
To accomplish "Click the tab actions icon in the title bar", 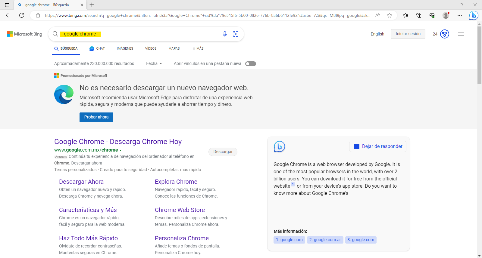I will tap(7, 5).
